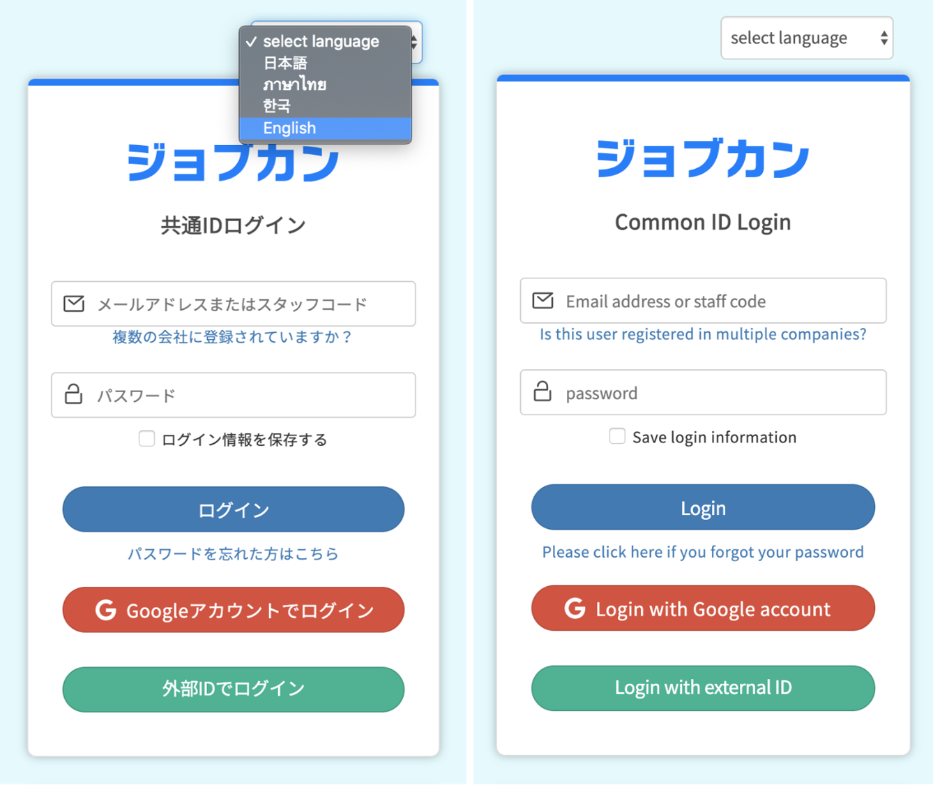Click the 共通IDログイン heading text
This screenshot has height=785, width=933.
point(234,225)
